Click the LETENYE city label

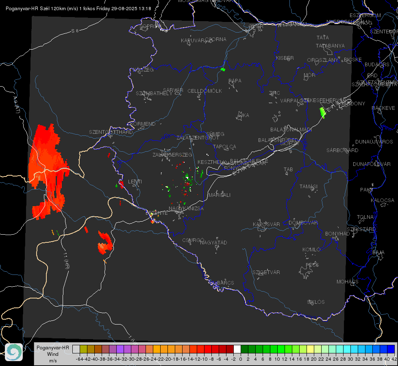157,213
